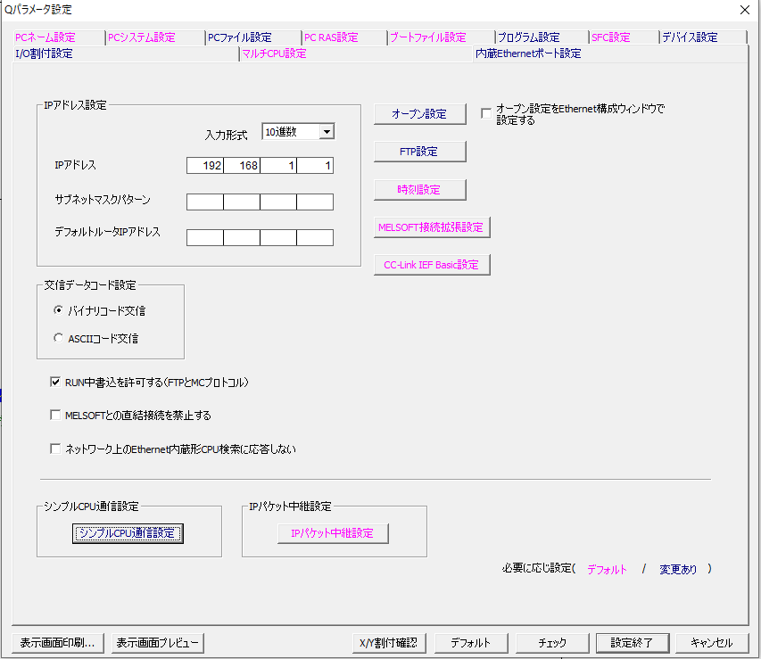Viewport: 761px width, 659px height.
Task: Switch to the PCシステム設定 tab
Action: [x=143, y=37]
